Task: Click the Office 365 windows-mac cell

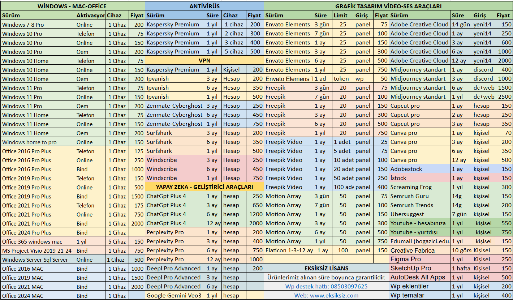Action: click(38, 241)
